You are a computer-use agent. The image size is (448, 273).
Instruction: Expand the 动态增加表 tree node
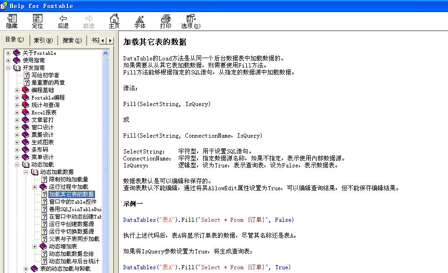tap(34, 246)
